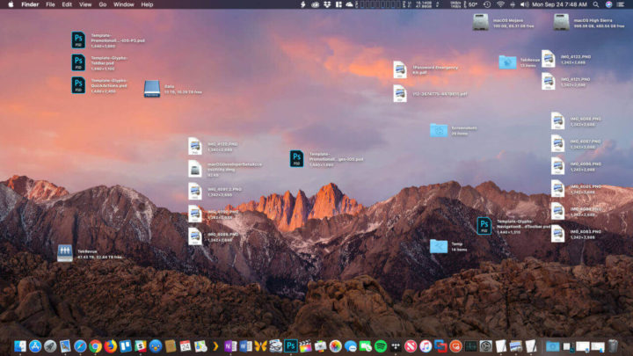Launch the App Store from the Dock
Image resolution: width=633 pixels, height=356 pixels.
[35, 346]
